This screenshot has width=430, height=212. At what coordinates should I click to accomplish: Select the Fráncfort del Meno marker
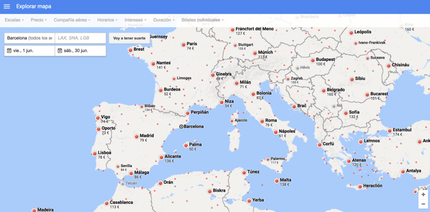[233, 30]
